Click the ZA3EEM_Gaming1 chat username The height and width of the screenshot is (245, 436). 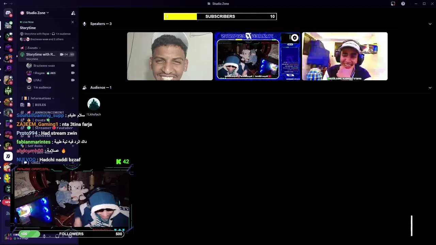tap(37, 124)
